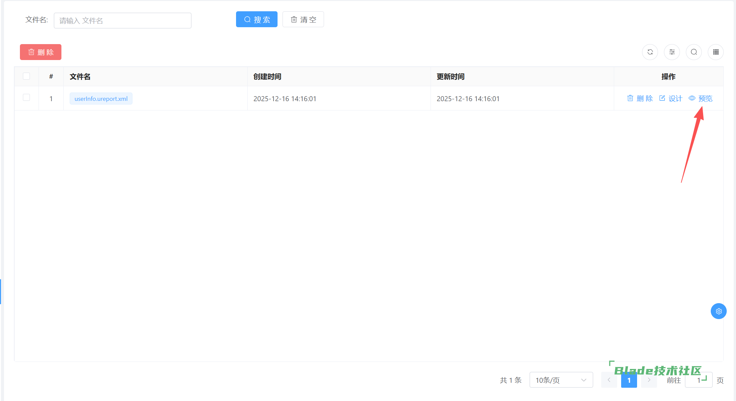The height and width of the screenshot is (401, 736).
Task: Focus the 文件名 search input field
Action: tap(123, 21)
